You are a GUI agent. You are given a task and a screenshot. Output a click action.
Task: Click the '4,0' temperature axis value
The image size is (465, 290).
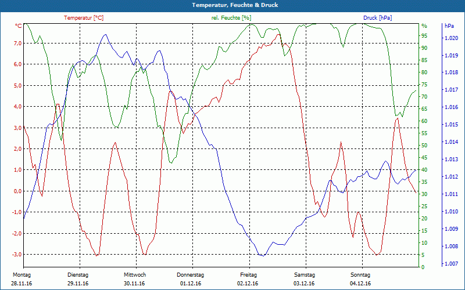point(18,107)
